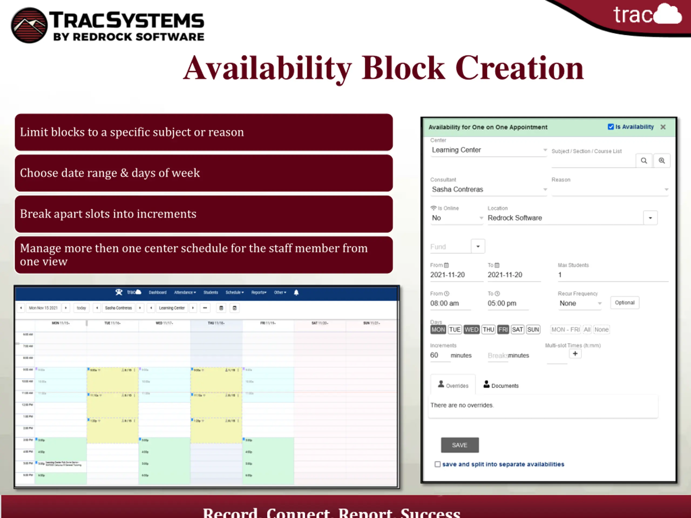Click the From date field 2021-11-20
The height and width of the screenshot is (518, 691).
tap(457, 275)
